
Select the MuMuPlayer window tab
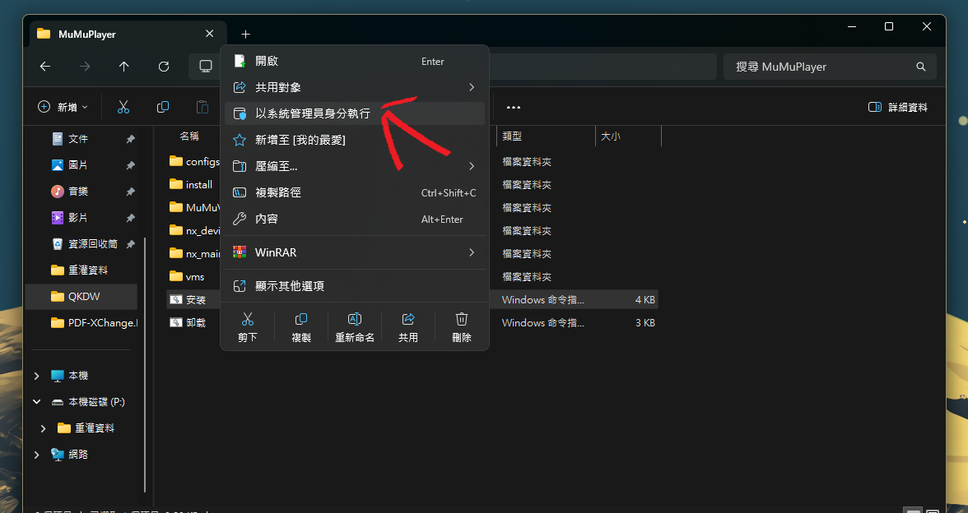pos(128,34)
